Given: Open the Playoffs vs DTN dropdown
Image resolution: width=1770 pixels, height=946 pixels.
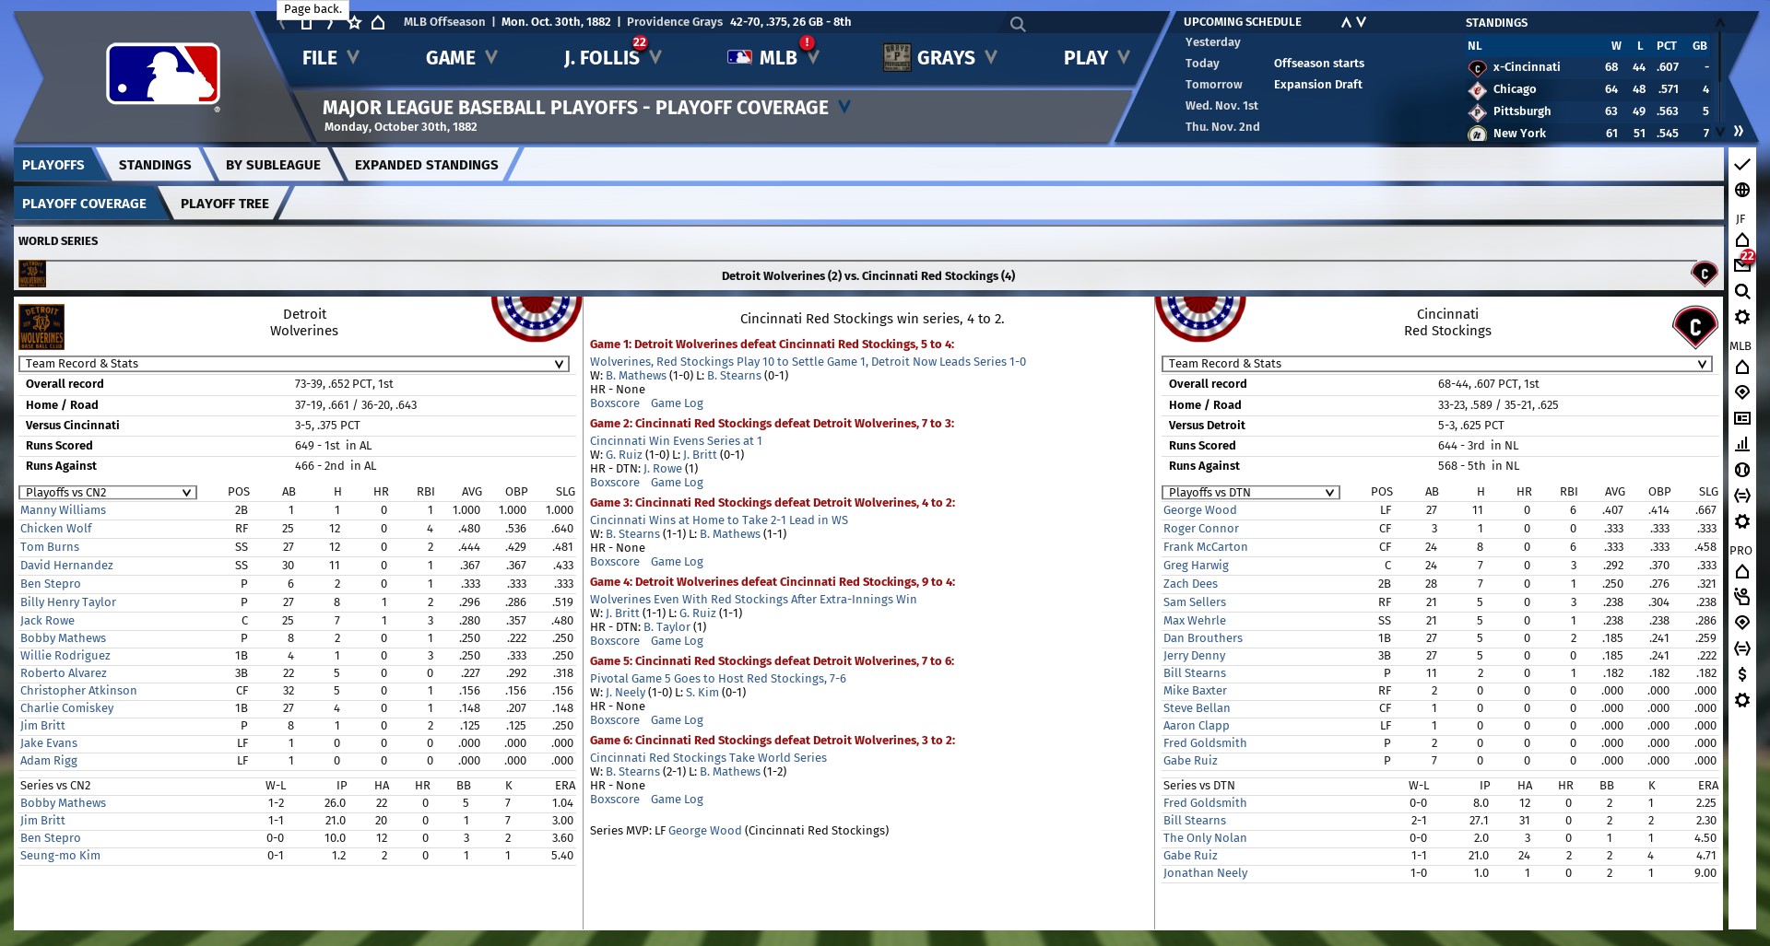Looking at the screenshot, I should (x=1251, y=492).
